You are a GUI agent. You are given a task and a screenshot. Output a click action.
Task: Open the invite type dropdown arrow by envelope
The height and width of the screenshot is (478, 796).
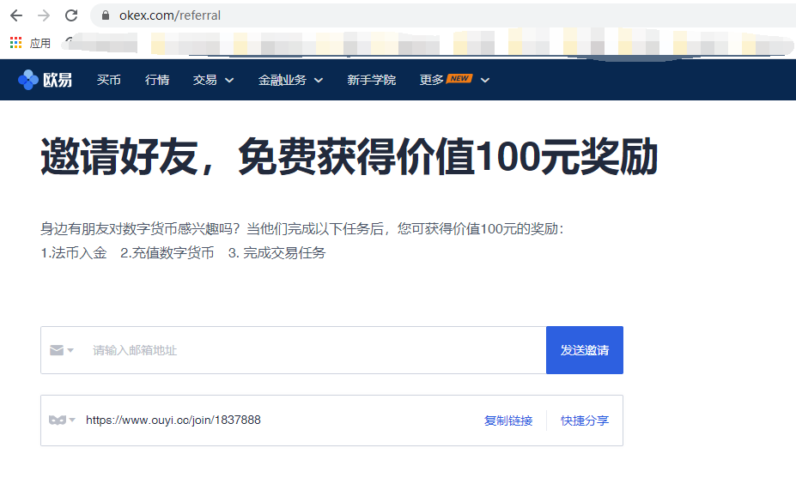point(70,350)
